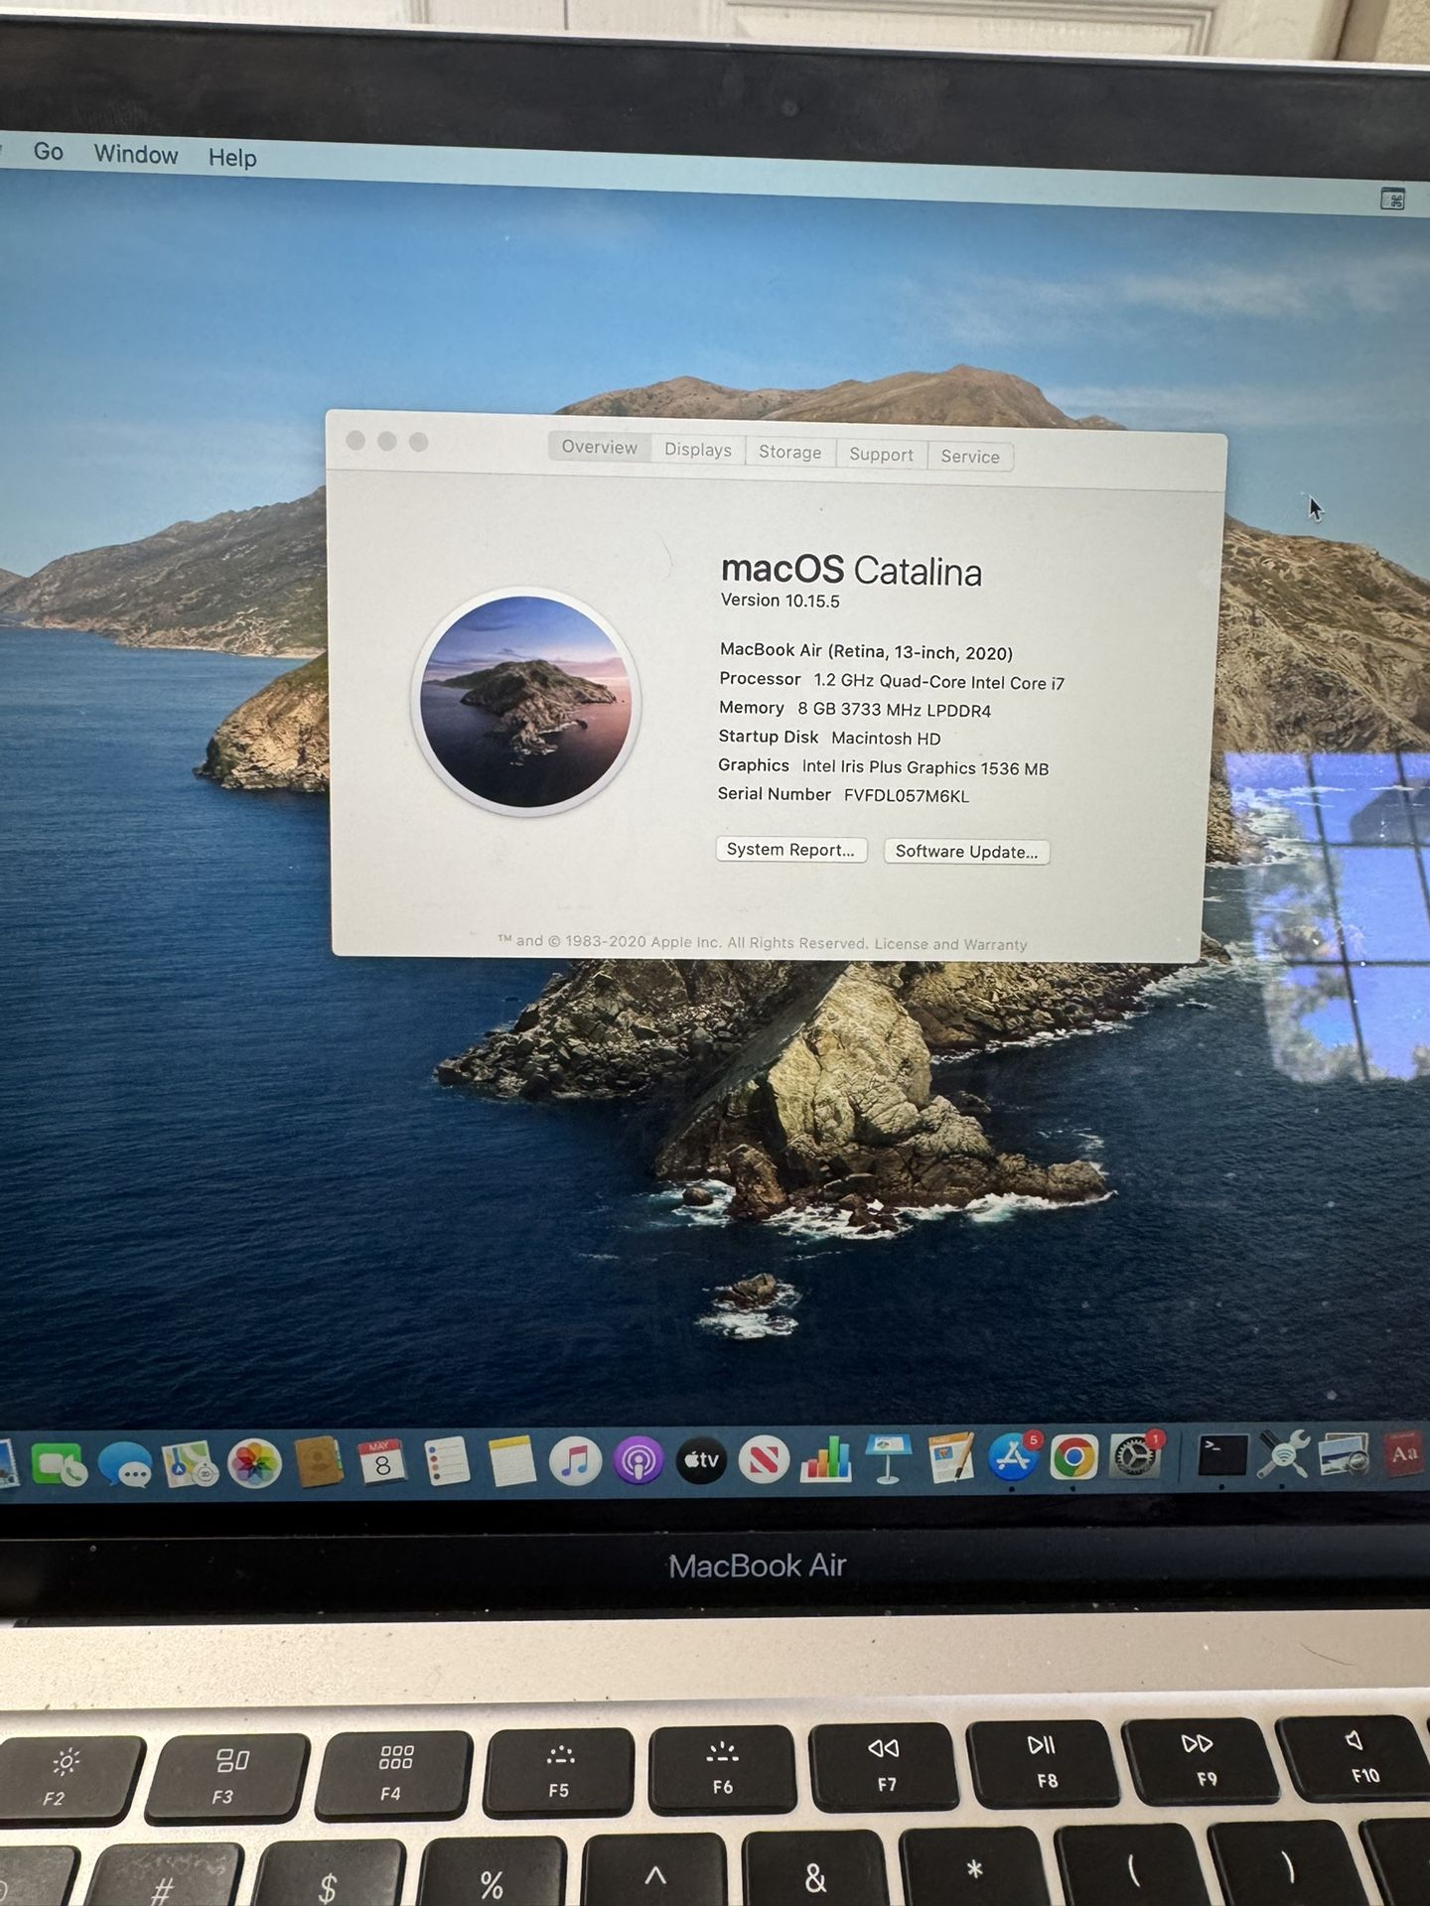Switch to the Displays tab
Image resolution: width=1430 pixels, height=1906 pixels.
(x=698, y=450)
